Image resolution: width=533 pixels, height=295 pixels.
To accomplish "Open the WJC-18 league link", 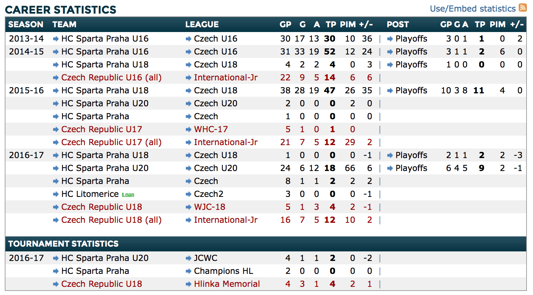I will click(x=209, y=207).
